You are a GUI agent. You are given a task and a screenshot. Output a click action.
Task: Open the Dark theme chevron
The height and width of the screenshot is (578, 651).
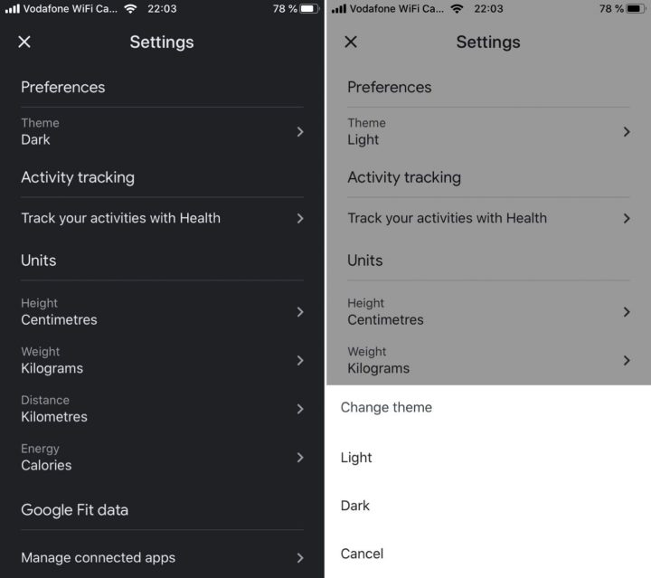click(x=300, y=132)
